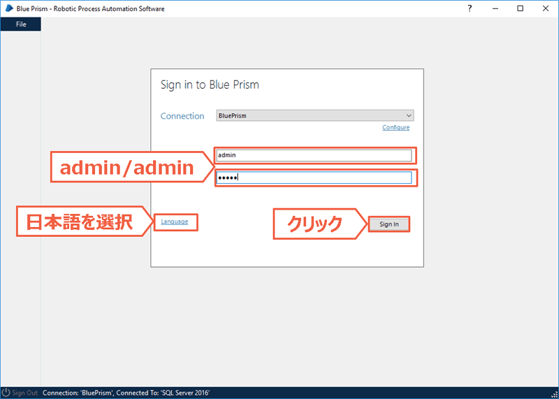Viewport: 559px width, 399px height.
Task: Click the 'Sign in to Blue Prism' heading
Action: [210, 85]
